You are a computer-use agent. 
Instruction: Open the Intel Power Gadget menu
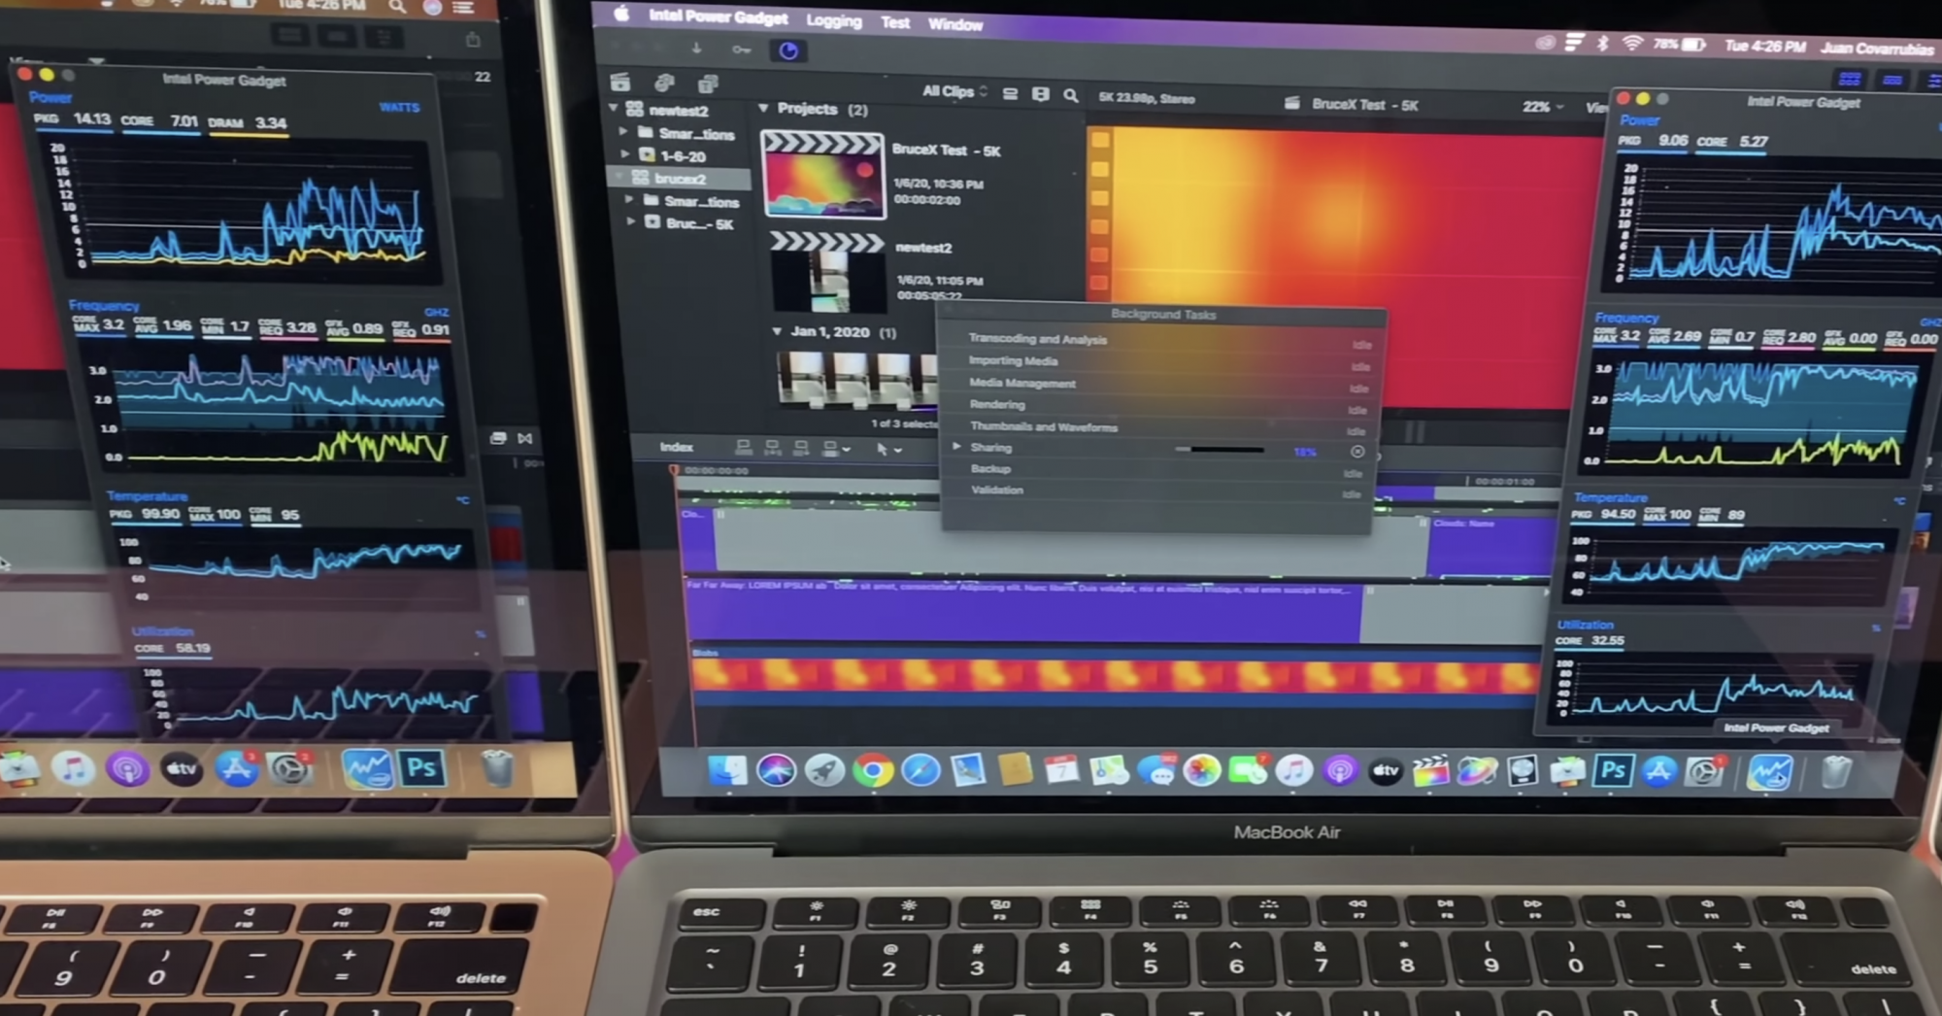coord(719,17)
